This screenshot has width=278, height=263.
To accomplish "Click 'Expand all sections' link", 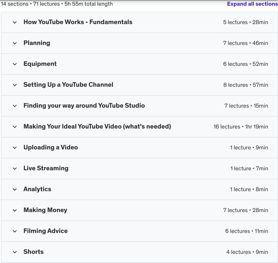I will click(x=252, y=4).
